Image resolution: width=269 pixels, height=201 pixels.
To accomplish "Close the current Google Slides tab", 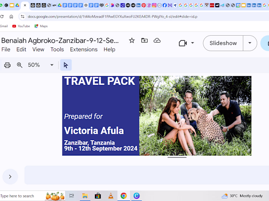I will pyautogui.click(x=25, y=5).
